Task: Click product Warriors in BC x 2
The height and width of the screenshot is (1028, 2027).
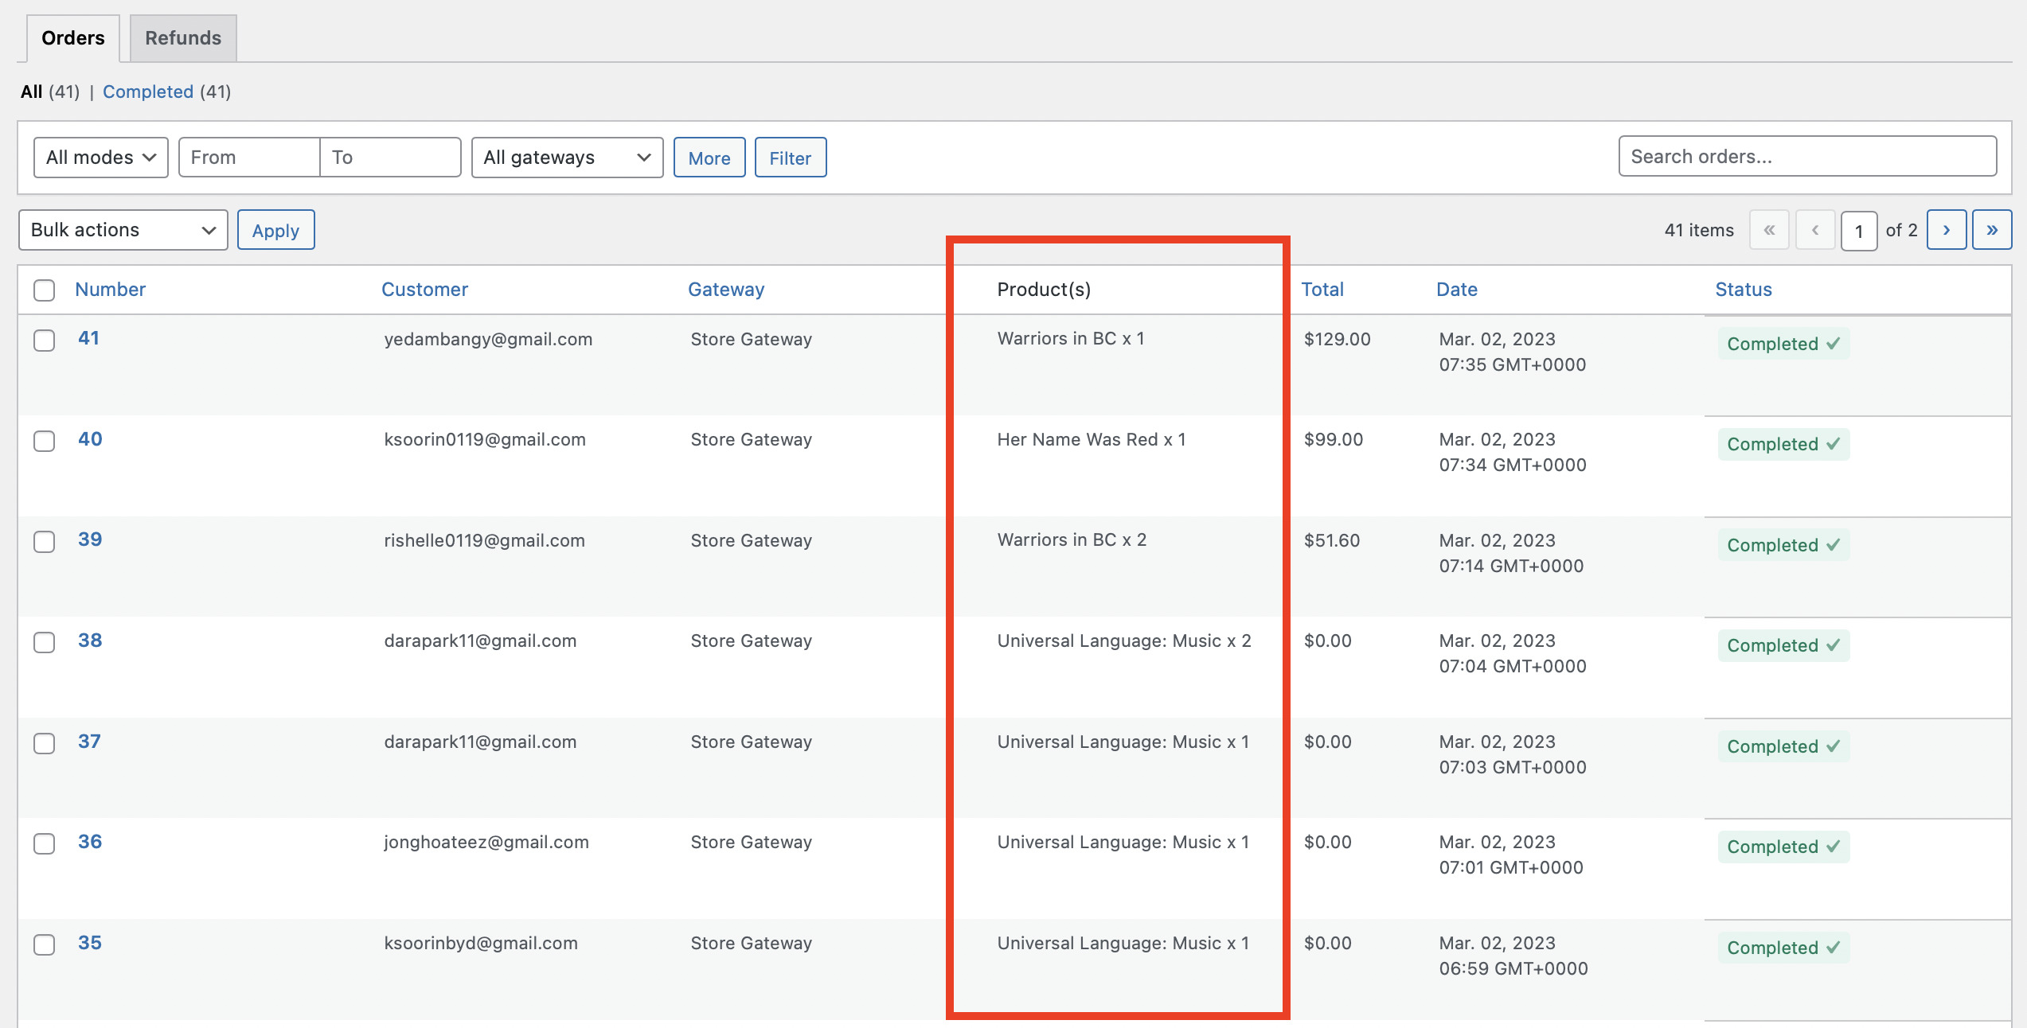Action: click(1072, 539)
